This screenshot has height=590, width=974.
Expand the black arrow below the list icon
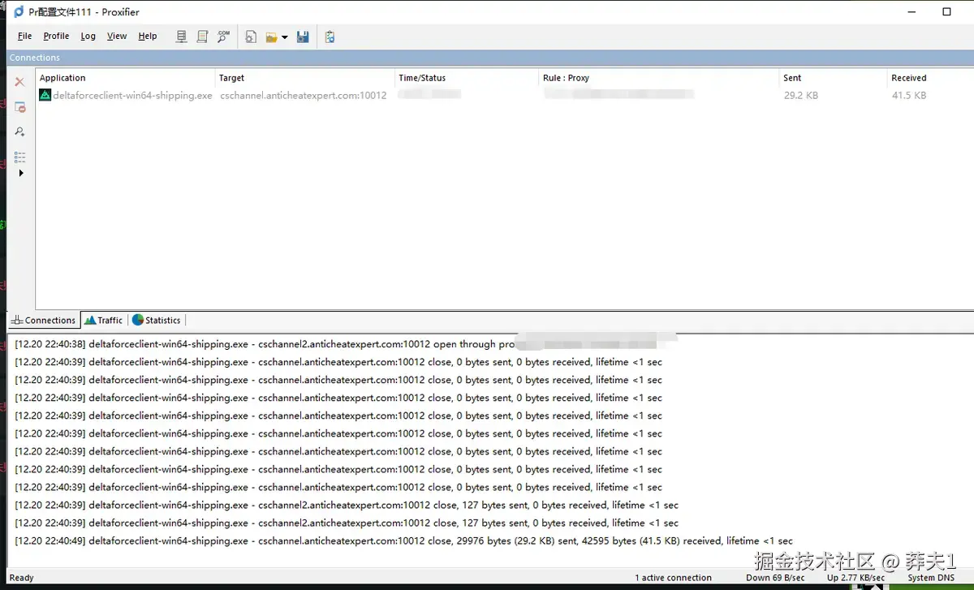pyautogui.click(x=21, y=173)
